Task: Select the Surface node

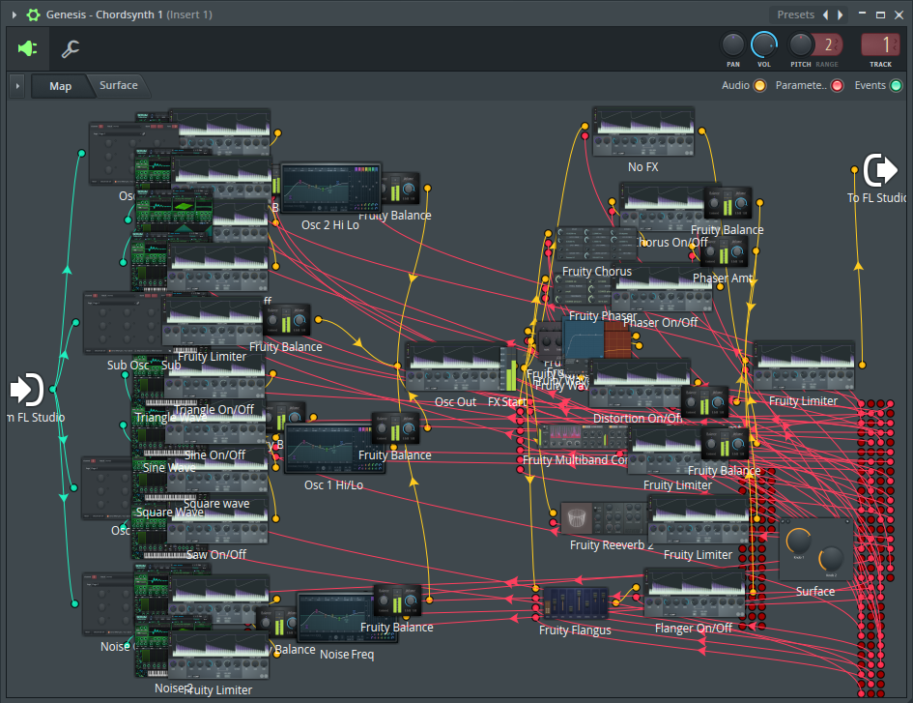Action: (x=815, y=548)
